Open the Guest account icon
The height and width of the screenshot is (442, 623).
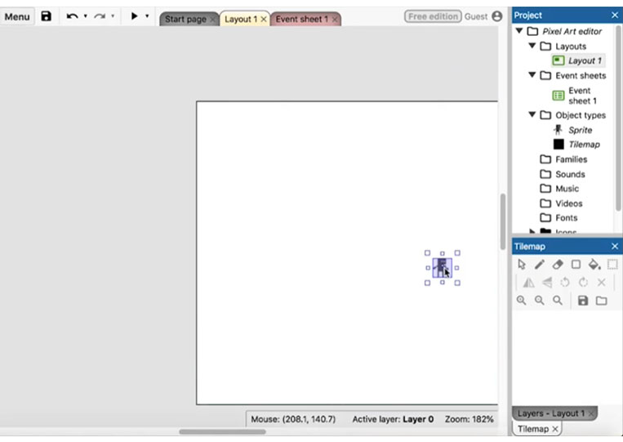tap(496, 16)
